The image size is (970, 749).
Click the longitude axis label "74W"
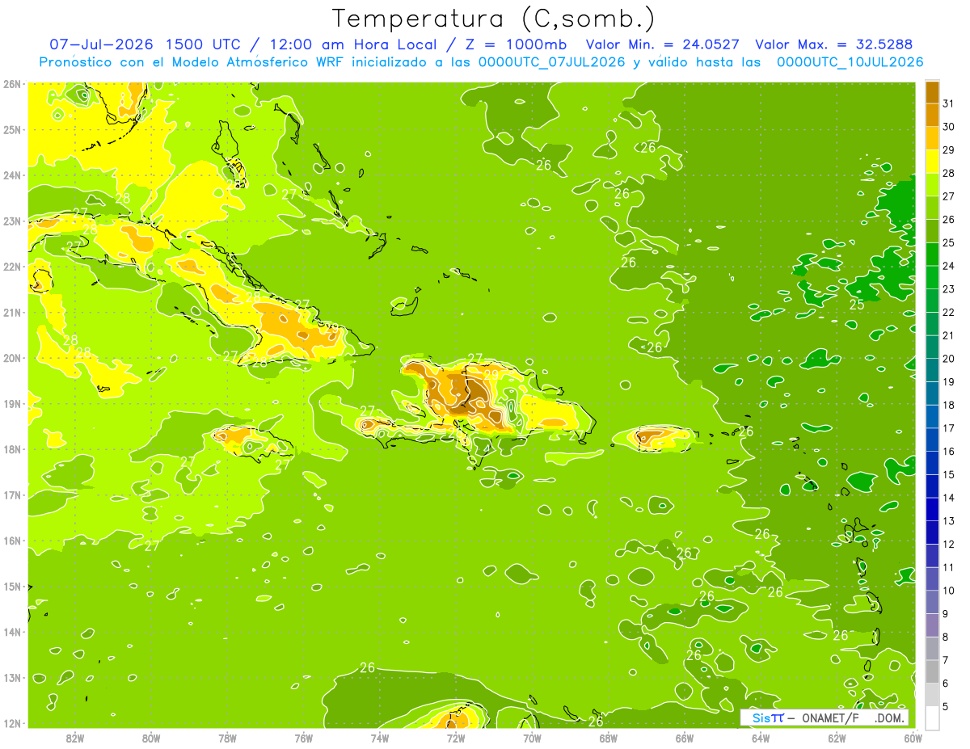(379, 737)
